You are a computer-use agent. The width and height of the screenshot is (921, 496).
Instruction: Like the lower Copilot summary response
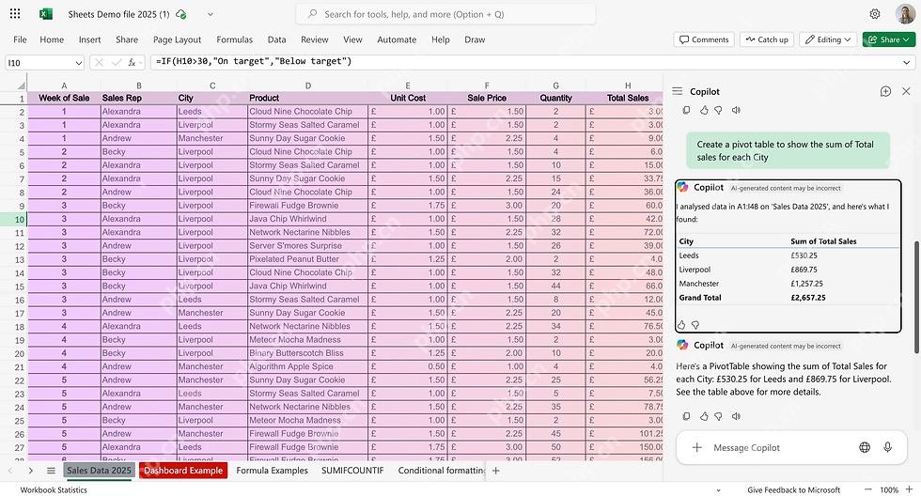704,416
